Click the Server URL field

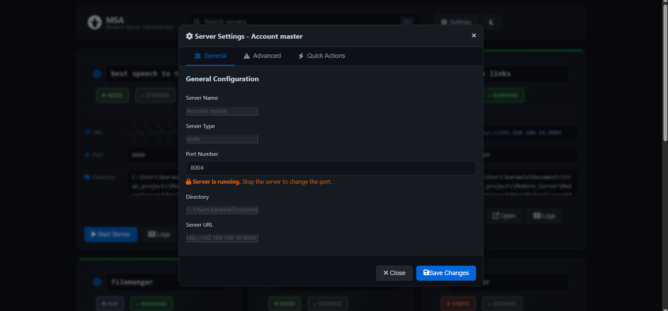222,238
